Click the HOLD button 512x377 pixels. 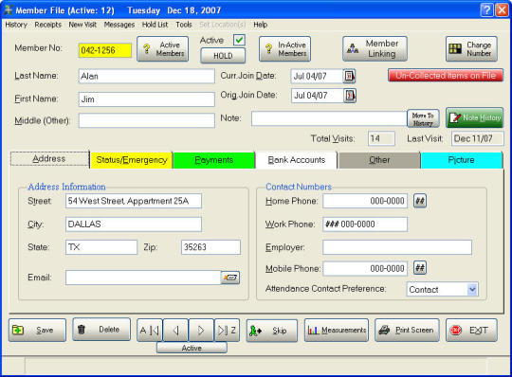[223, 56]
